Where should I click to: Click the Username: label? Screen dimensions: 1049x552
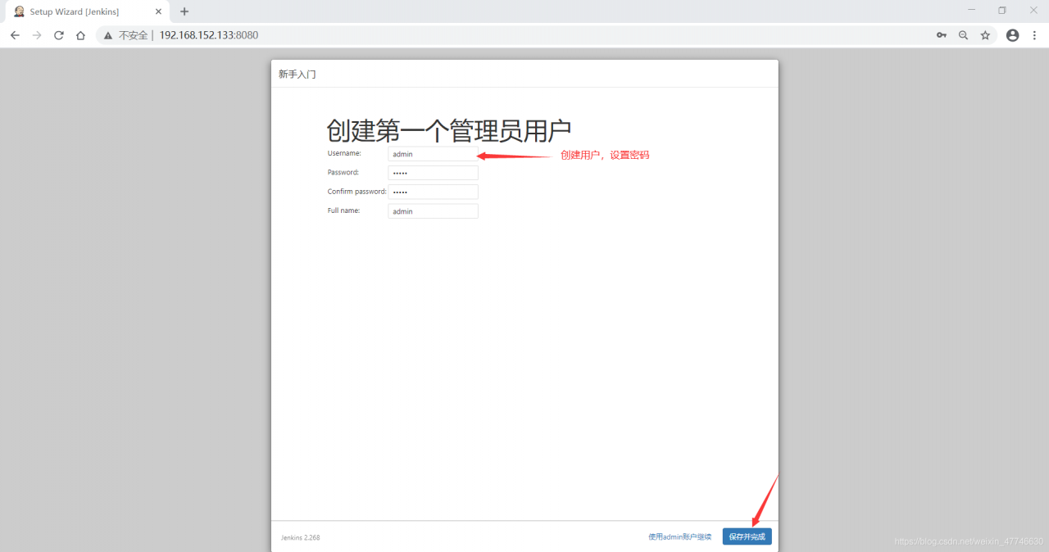point(344,153)
